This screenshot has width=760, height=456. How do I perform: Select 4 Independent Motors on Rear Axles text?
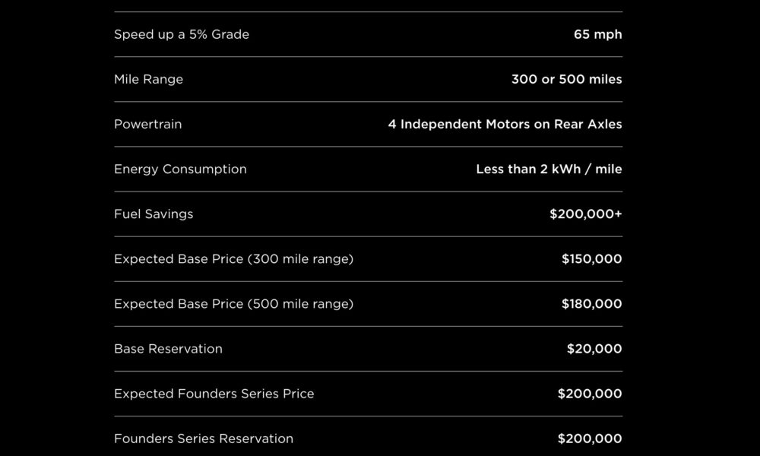pyautogui.click(x=505, y=124)
